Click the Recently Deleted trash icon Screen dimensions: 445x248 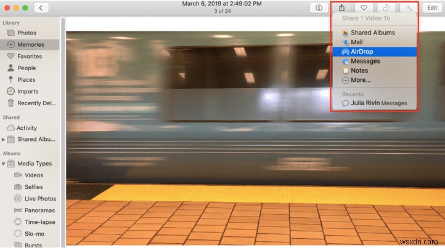10,103
